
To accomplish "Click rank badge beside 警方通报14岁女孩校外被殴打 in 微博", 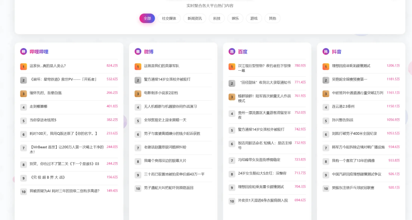I will [x=138, y=80].
